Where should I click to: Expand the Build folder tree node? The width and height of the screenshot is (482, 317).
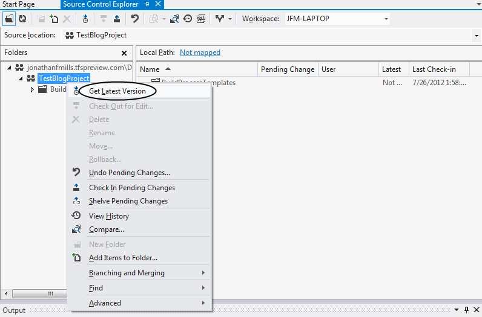click(32, 90)
